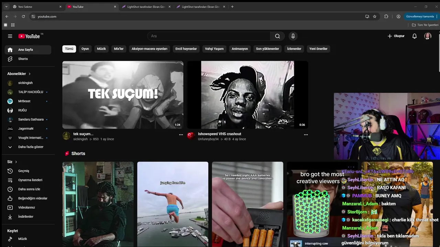Open RUĞU subscription channel

28,110
